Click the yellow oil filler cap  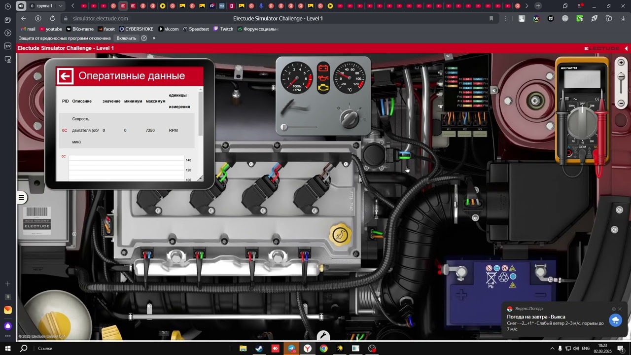click(x=339, y=235)
